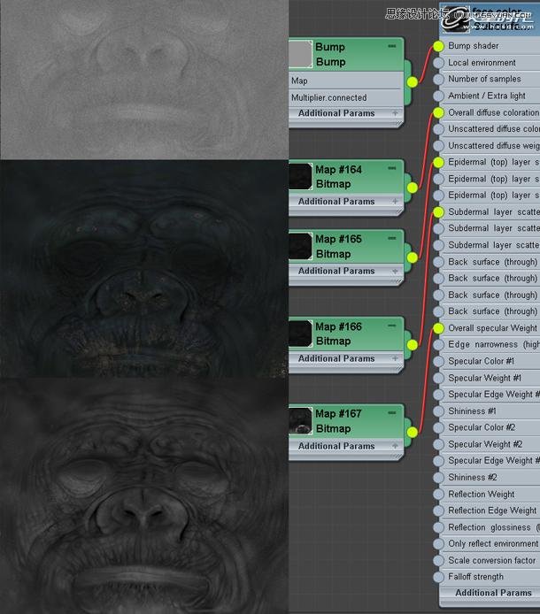Expand Additional Params on the Subsurface material node
This screenshot has width=540, height=614.
493,593
